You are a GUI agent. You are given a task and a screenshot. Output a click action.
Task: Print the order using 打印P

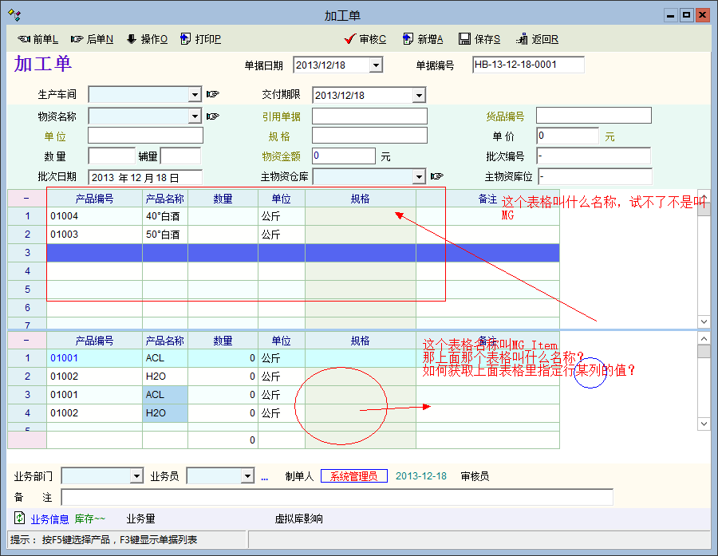[x=201, y=39]
